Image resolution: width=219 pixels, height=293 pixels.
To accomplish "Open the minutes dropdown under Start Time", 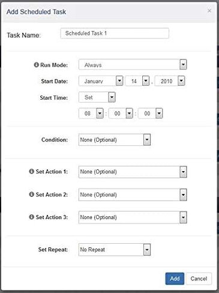I will pos(121,113).
